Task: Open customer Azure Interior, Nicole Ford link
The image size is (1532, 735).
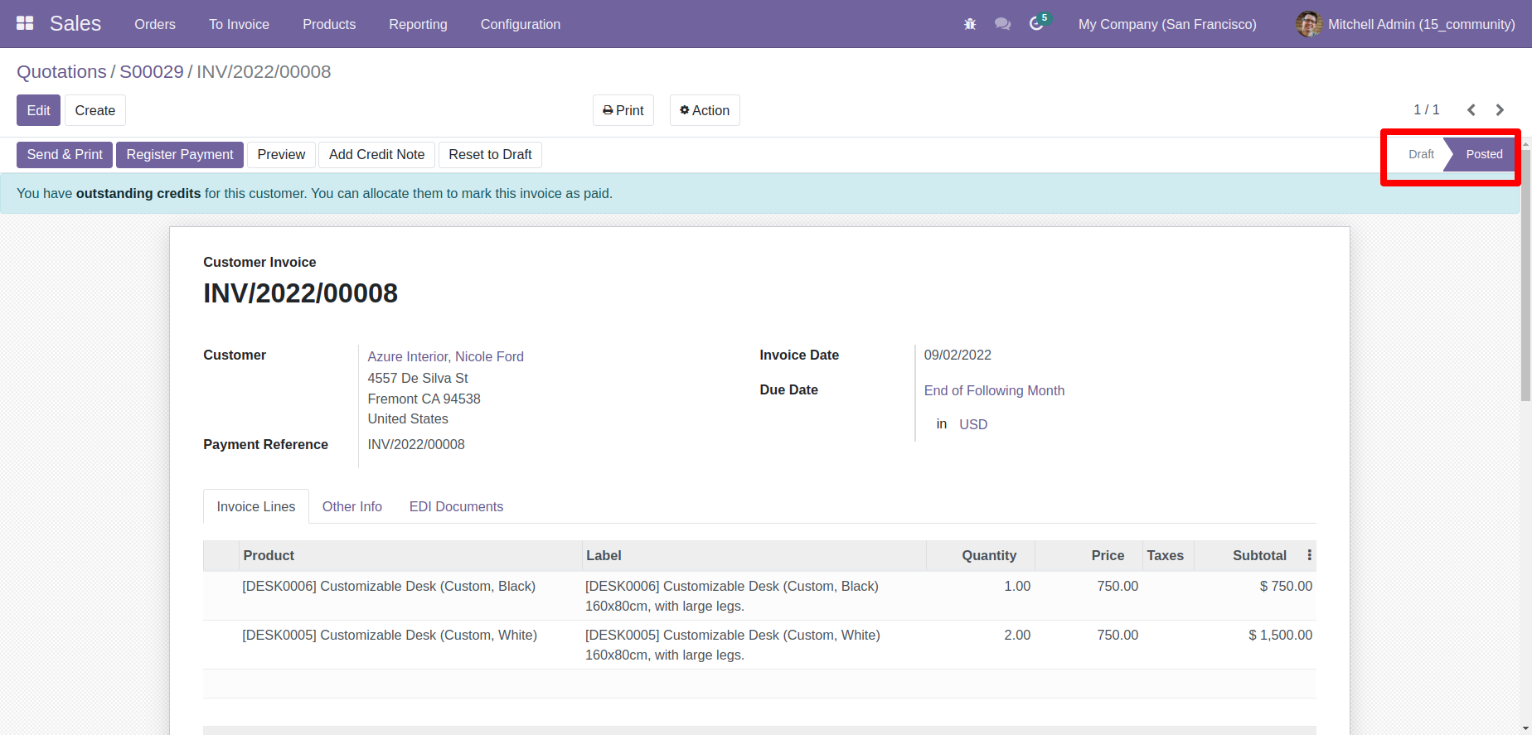Action: (x=445, y=356)
